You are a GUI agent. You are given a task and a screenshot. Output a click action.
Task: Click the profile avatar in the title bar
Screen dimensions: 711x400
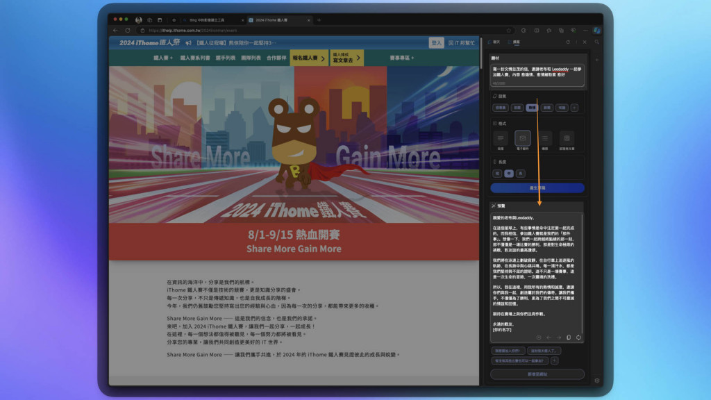139,20
